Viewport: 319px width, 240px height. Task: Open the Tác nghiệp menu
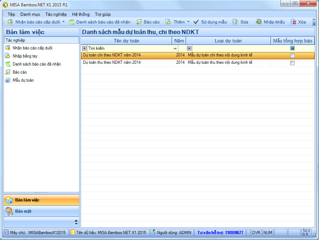click(x=56, y=14)
